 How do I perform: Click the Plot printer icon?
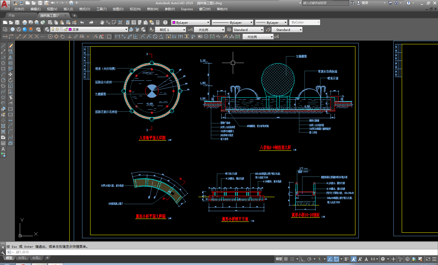click(x=25, y=22)
